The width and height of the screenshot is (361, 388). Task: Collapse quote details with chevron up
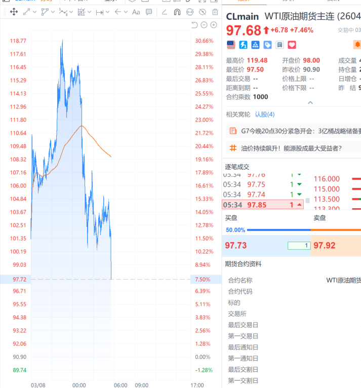click(310, 102)
